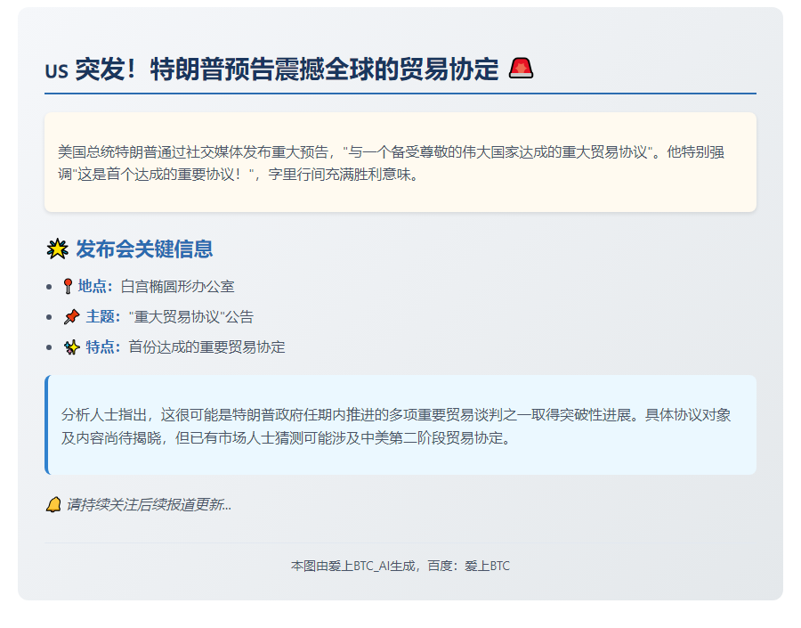Click the explosion emoji beside 发布会关键信息

pos(57,249)
